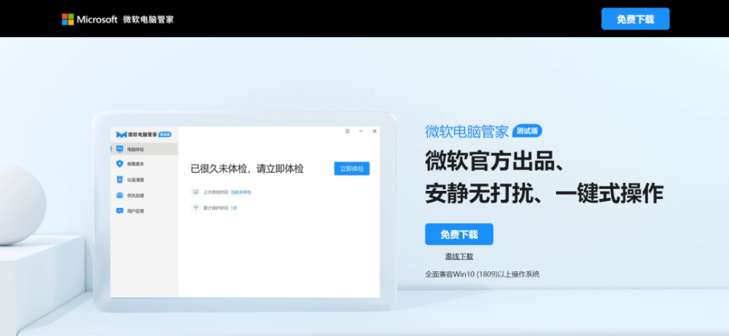The width and height of the screenshot is (729, 336).
Task: Select the 用户反馈 chat bubble icon in the sidebar
Action: pos(120,211)
